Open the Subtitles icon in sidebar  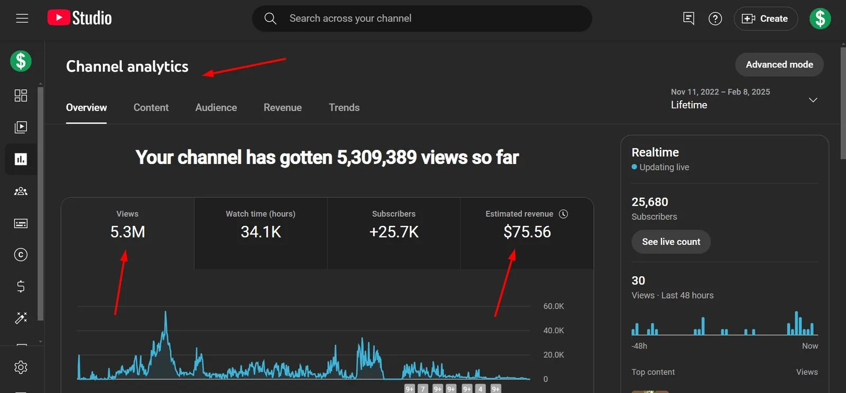coord(21,224)
